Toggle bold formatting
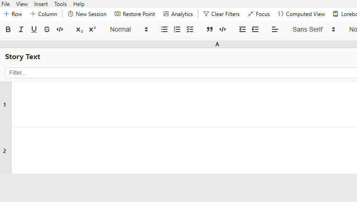Image resolution: width=357 pixels, height=202 pixels. click(8, 29)
